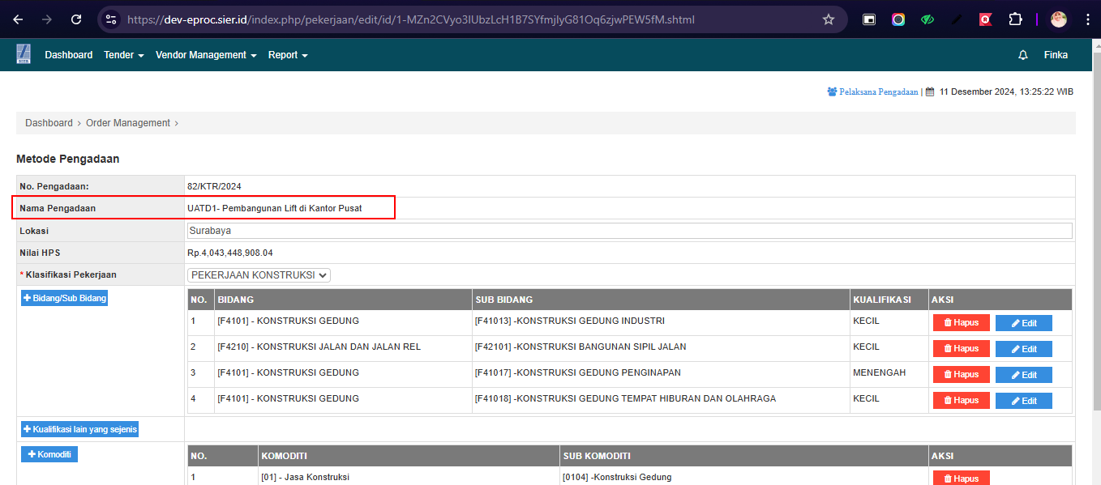Click the notification bell icon
1101x485 pixels.
1022,55
